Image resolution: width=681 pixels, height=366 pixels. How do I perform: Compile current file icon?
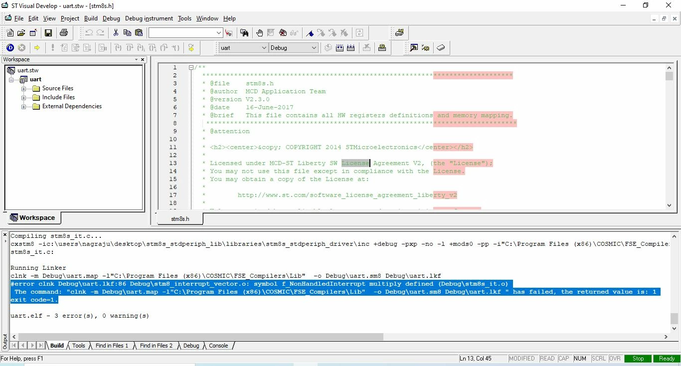pyautogui.click(x=328, y=48)
